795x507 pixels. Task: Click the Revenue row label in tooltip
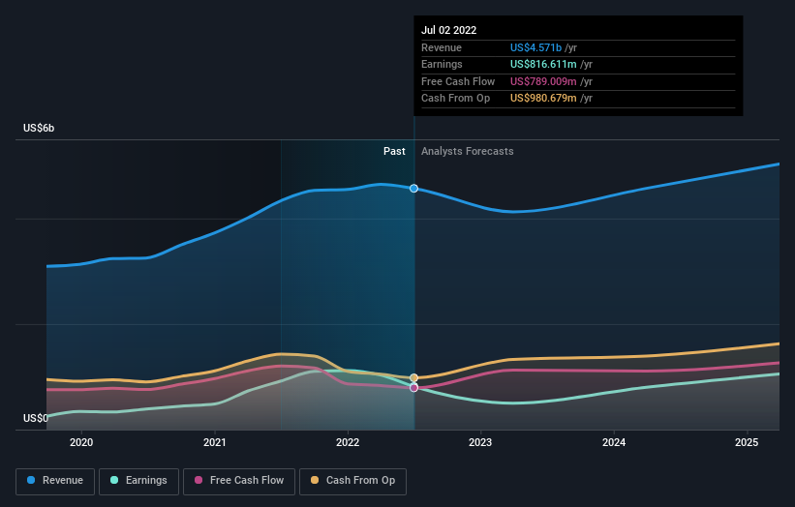coord(442,47)
